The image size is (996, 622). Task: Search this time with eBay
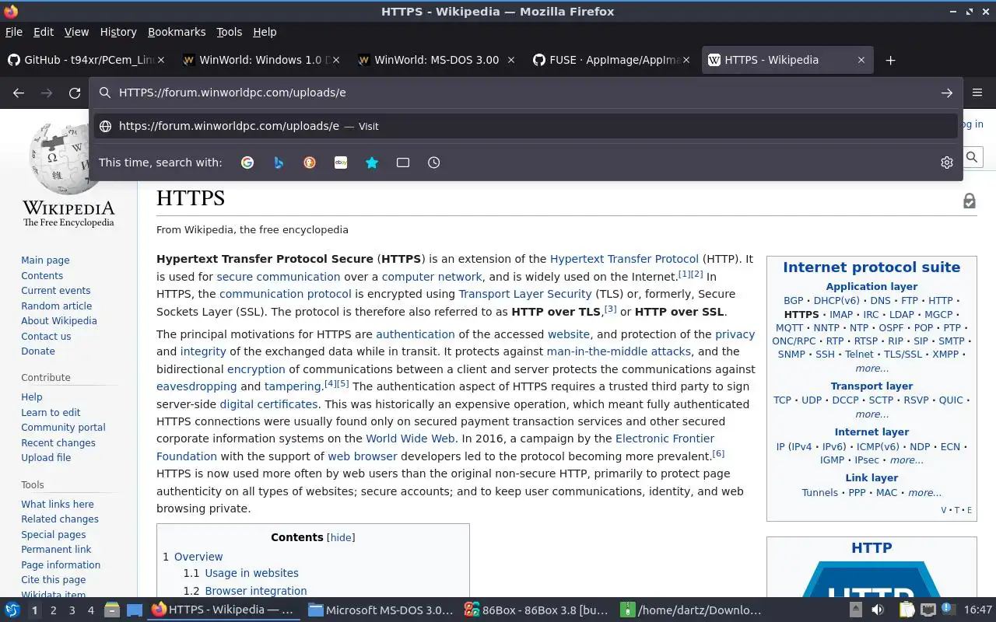click(x=341, y=162)
